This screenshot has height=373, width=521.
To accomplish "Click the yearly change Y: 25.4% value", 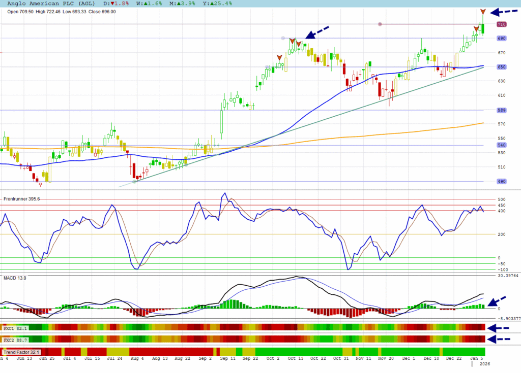I will point(219,4).
